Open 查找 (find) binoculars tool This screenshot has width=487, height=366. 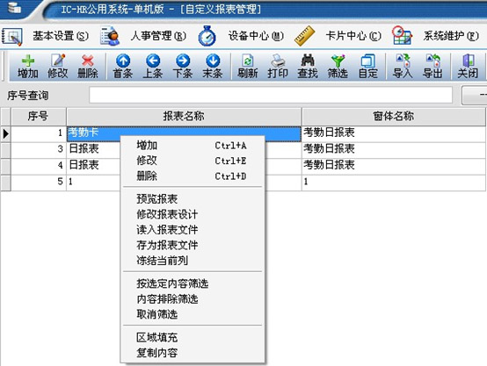click(x=308, y=67)
